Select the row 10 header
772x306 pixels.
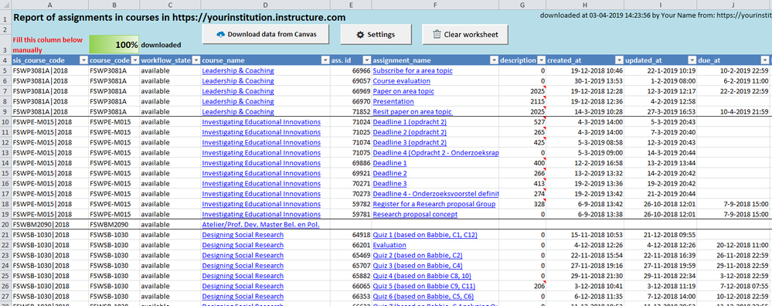[5, 122]
